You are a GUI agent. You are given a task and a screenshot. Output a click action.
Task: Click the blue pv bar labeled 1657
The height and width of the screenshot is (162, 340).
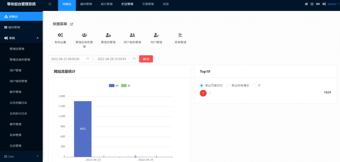(x=83, y=129)
